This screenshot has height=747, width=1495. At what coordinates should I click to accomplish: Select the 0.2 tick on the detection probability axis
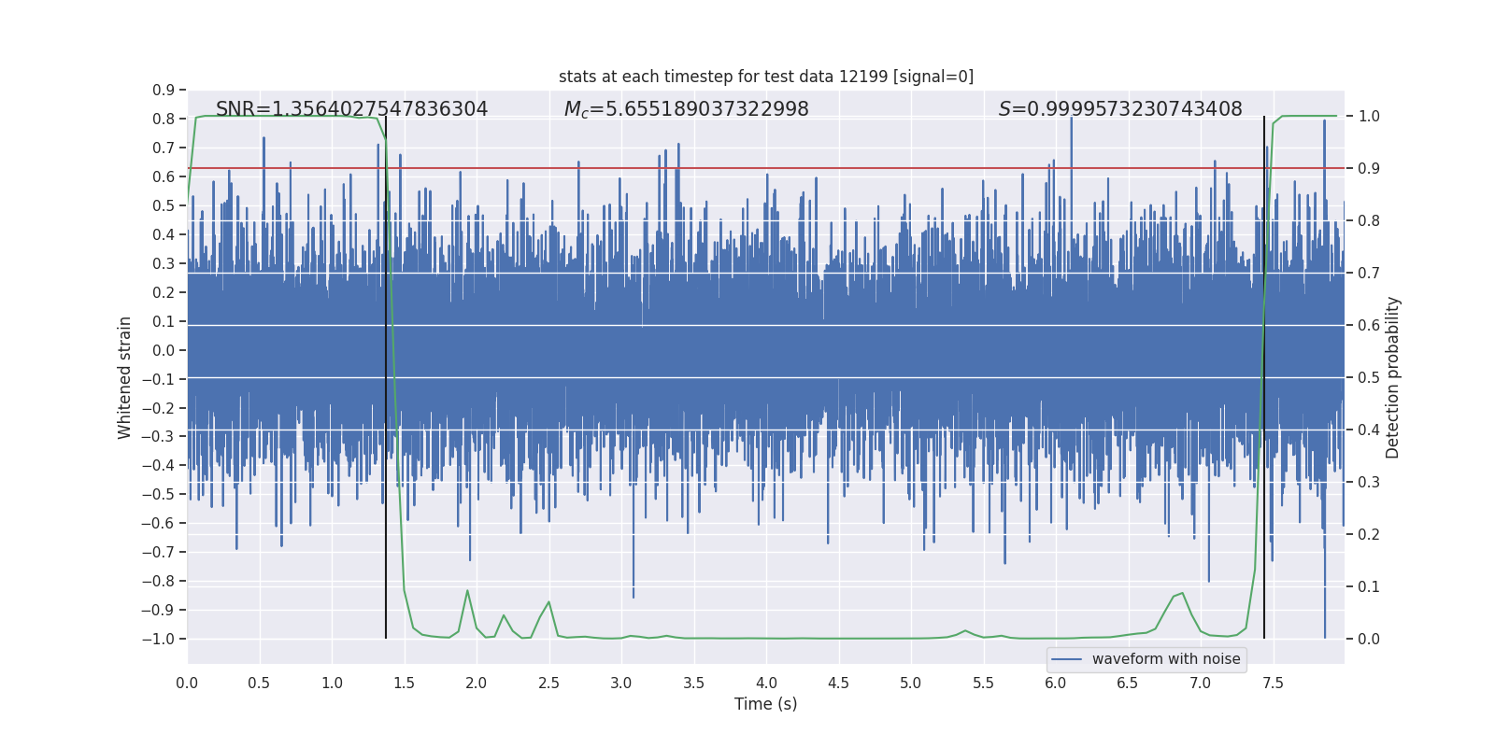1369,535
